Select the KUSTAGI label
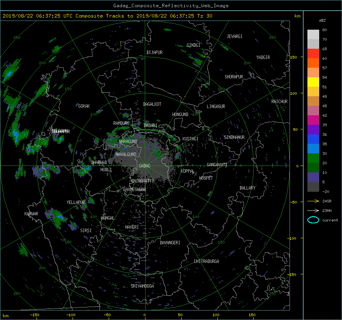The height and width of the screenshot is (320, 342). pyautogui.click(x=190, y=139)
